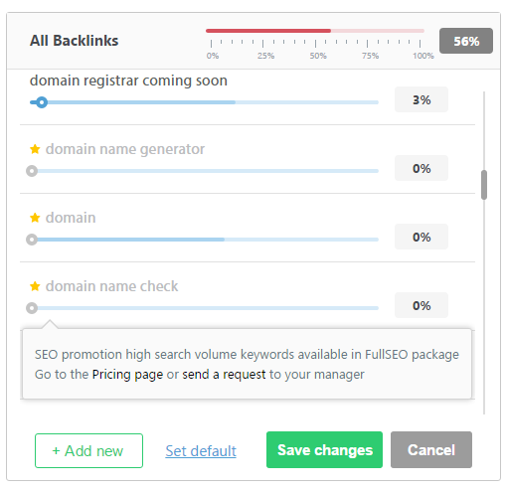Cancel the backlinks changes

(431, 450)
